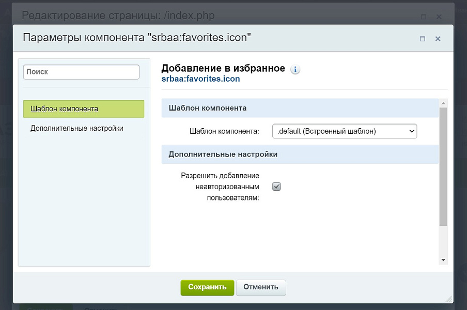
Task: Click the maximize icon of the component parameters dialog
Action: tap(422, 38)
